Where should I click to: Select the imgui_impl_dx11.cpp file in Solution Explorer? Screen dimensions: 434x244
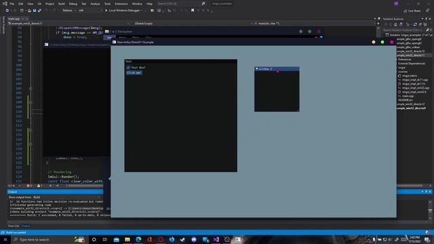click(415, 80)
